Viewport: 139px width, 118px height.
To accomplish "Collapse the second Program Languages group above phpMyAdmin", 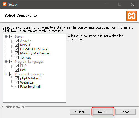I will pyautogui.click(x=6, y=74).
